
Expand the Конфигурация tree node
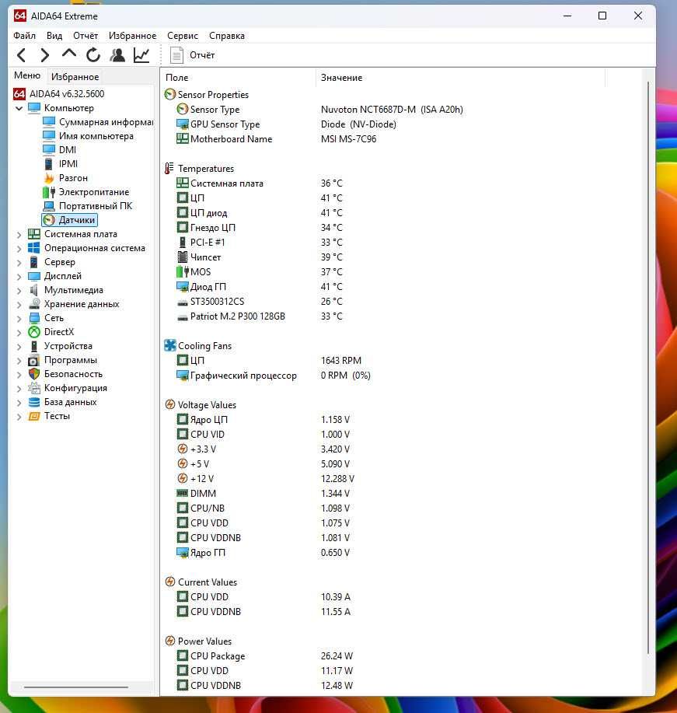[x=19, y=389]
